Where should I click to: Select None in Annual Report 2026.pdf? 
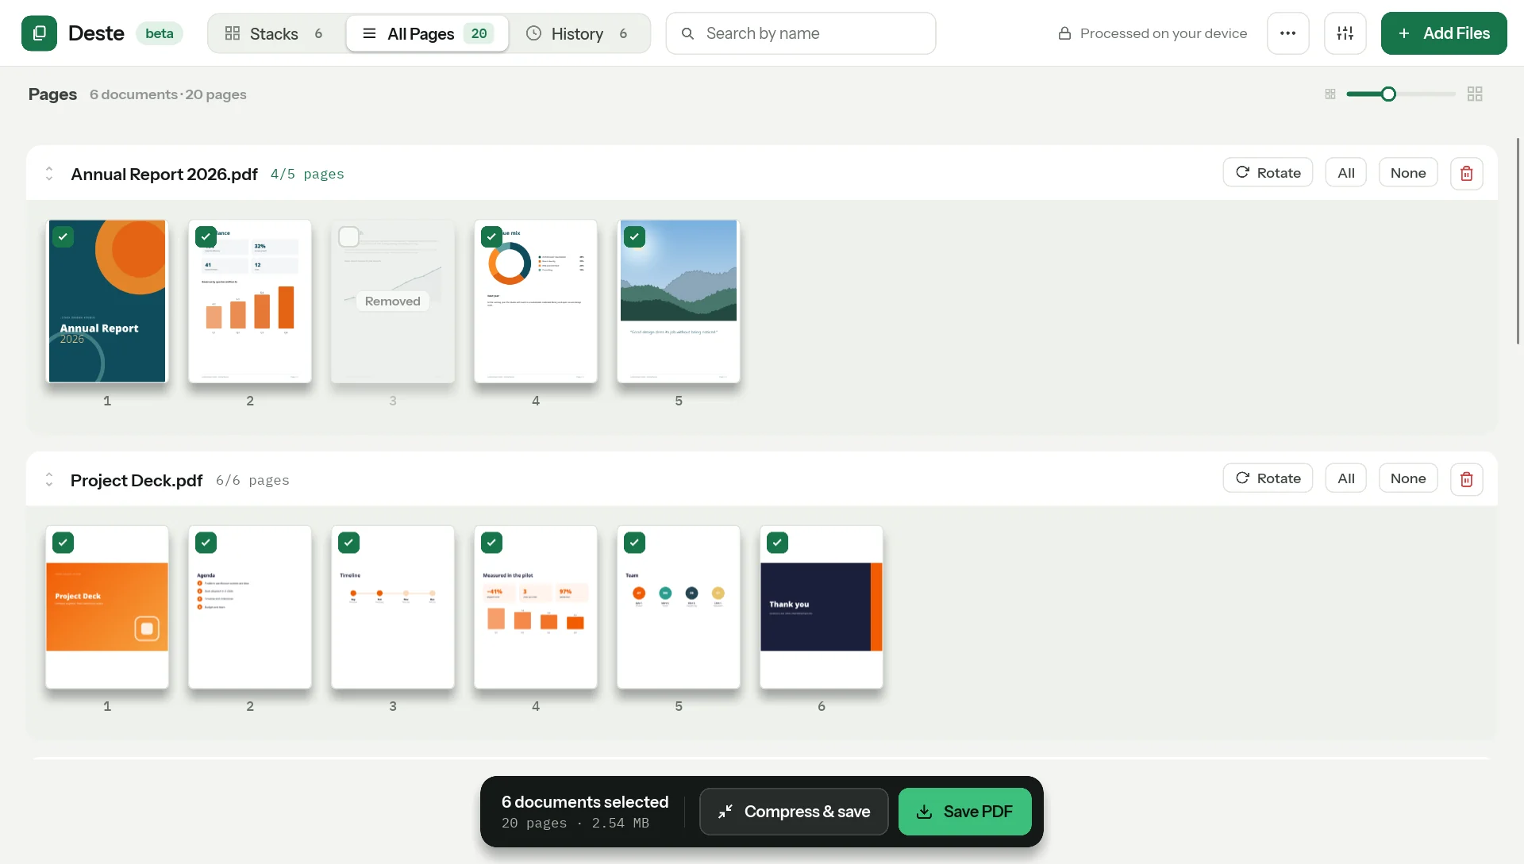1408,172
